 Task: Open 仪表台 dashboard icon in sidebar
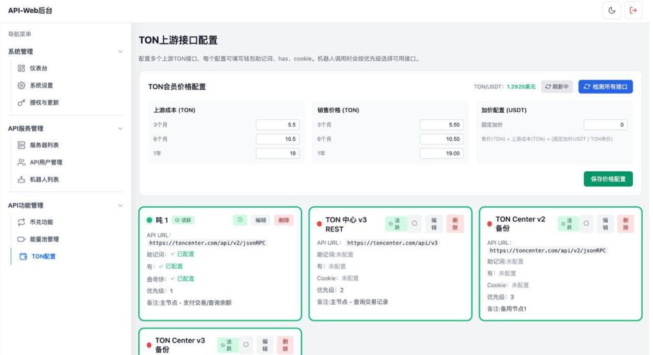[21, 68]
